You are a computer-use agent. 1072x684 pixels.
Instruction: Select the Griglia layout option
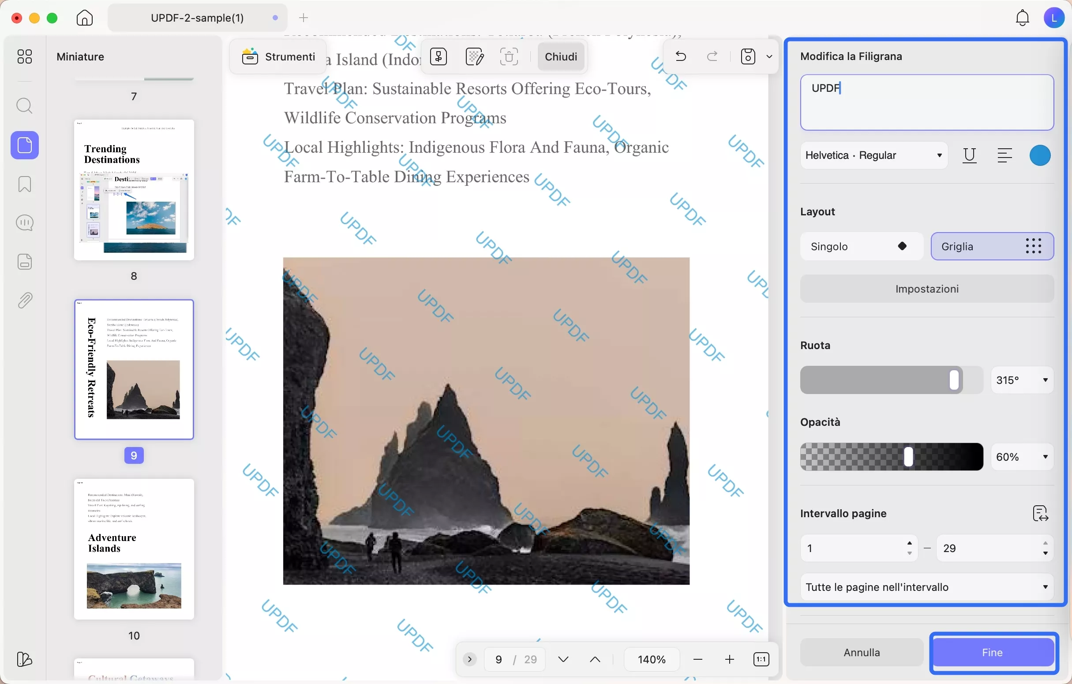click(992, 246)
